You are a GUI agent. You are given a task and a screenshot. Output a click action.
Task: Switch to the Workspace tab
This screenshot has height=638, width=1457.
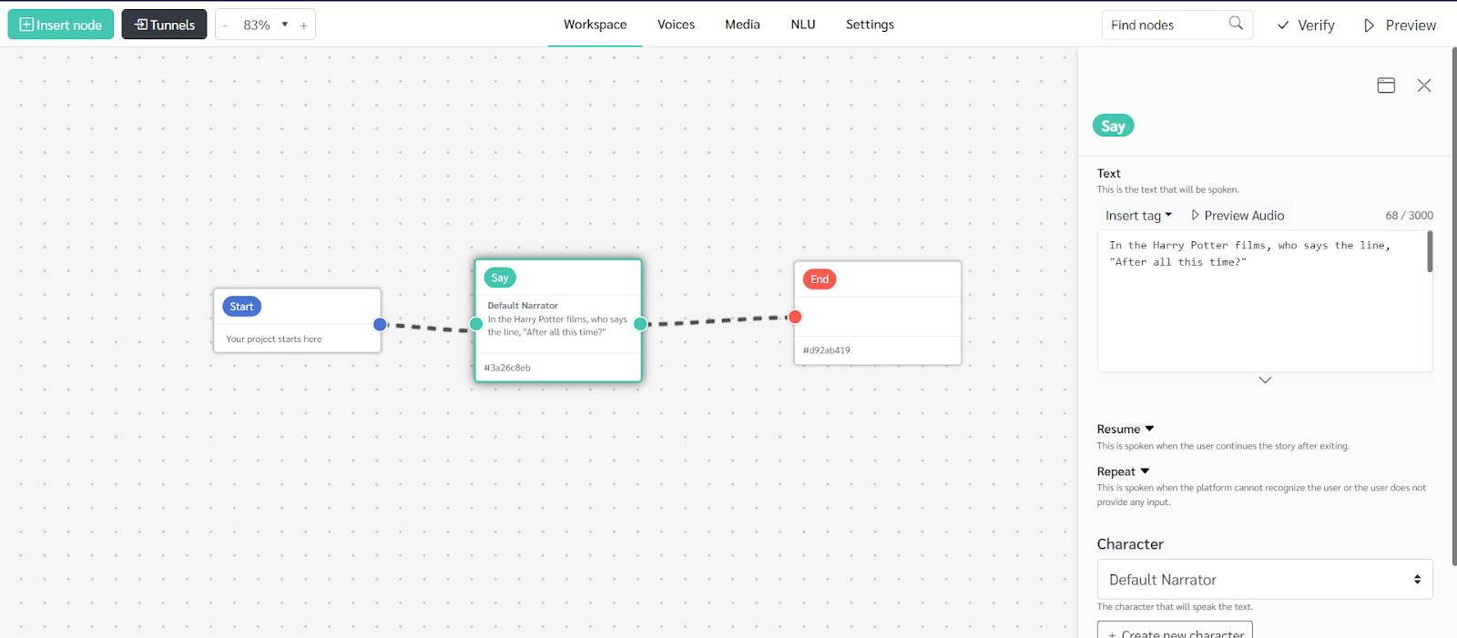point(595,25)
